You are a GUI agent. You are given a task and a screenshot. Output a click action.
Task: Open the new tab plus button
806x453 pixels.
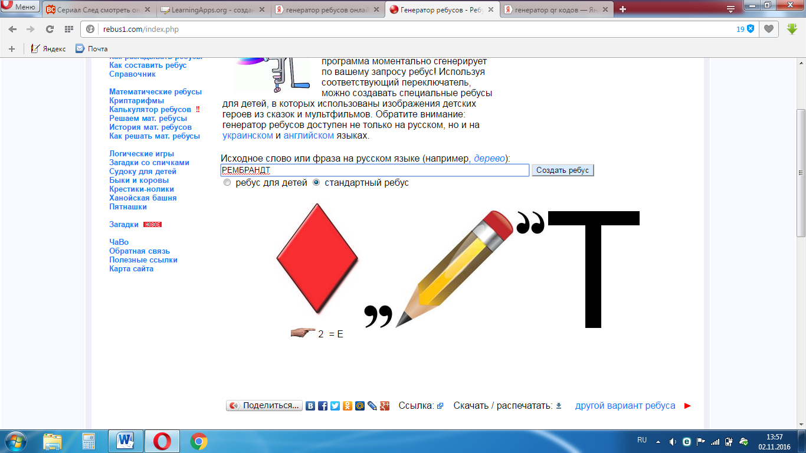[623, 9]
